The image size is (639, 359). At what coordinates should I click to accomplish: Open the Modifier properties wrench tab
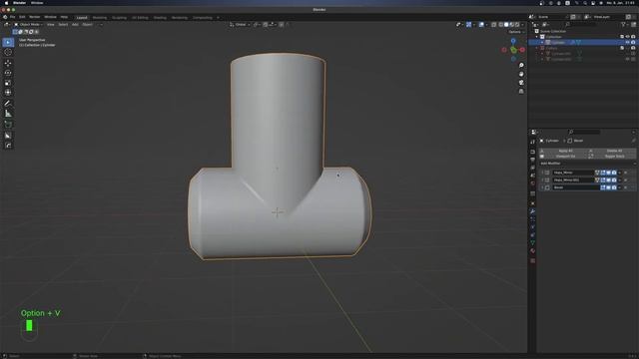pos(532,211)
